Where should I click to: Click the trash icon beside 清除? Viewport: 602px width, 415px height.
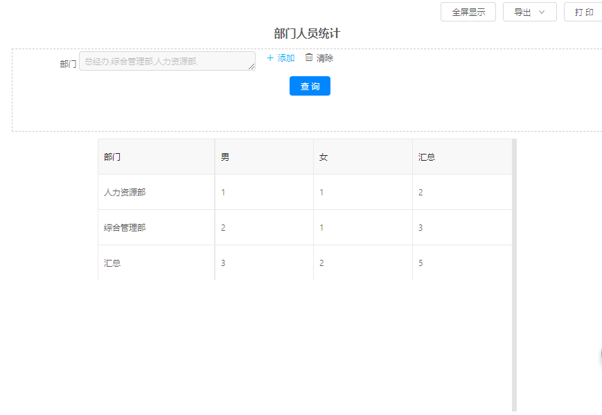(309, 58)
